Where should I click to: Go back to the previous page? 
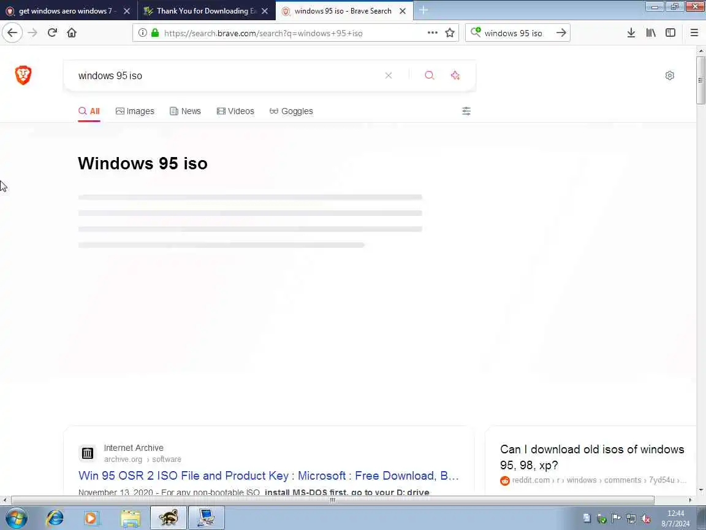tap(12, 33)
